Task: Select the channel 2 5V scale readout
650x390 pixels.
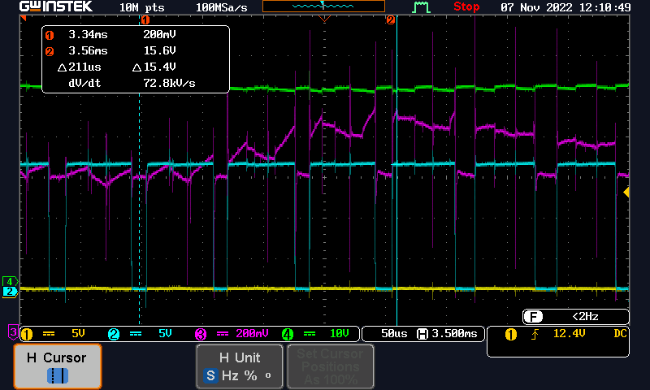Action: click(x=165, y=334)
